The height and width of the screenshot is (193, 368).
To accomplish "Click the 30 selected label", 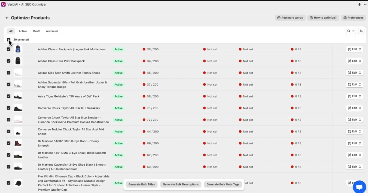I will point(21,40).
